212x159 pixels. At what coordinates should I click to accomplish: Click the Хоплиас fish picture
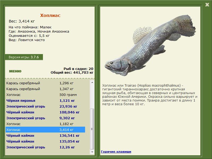(x=150, y=45)
